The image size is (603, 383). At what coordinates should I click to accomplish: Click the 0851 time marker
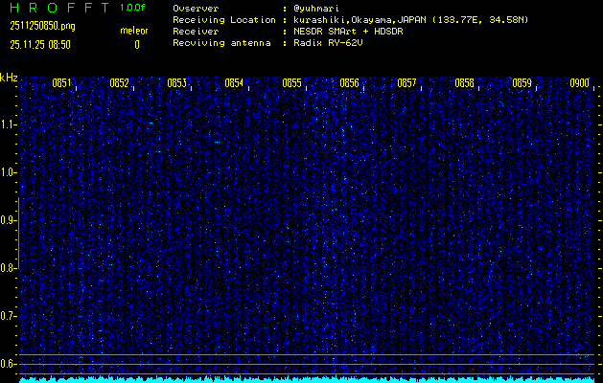pos(61,83)
